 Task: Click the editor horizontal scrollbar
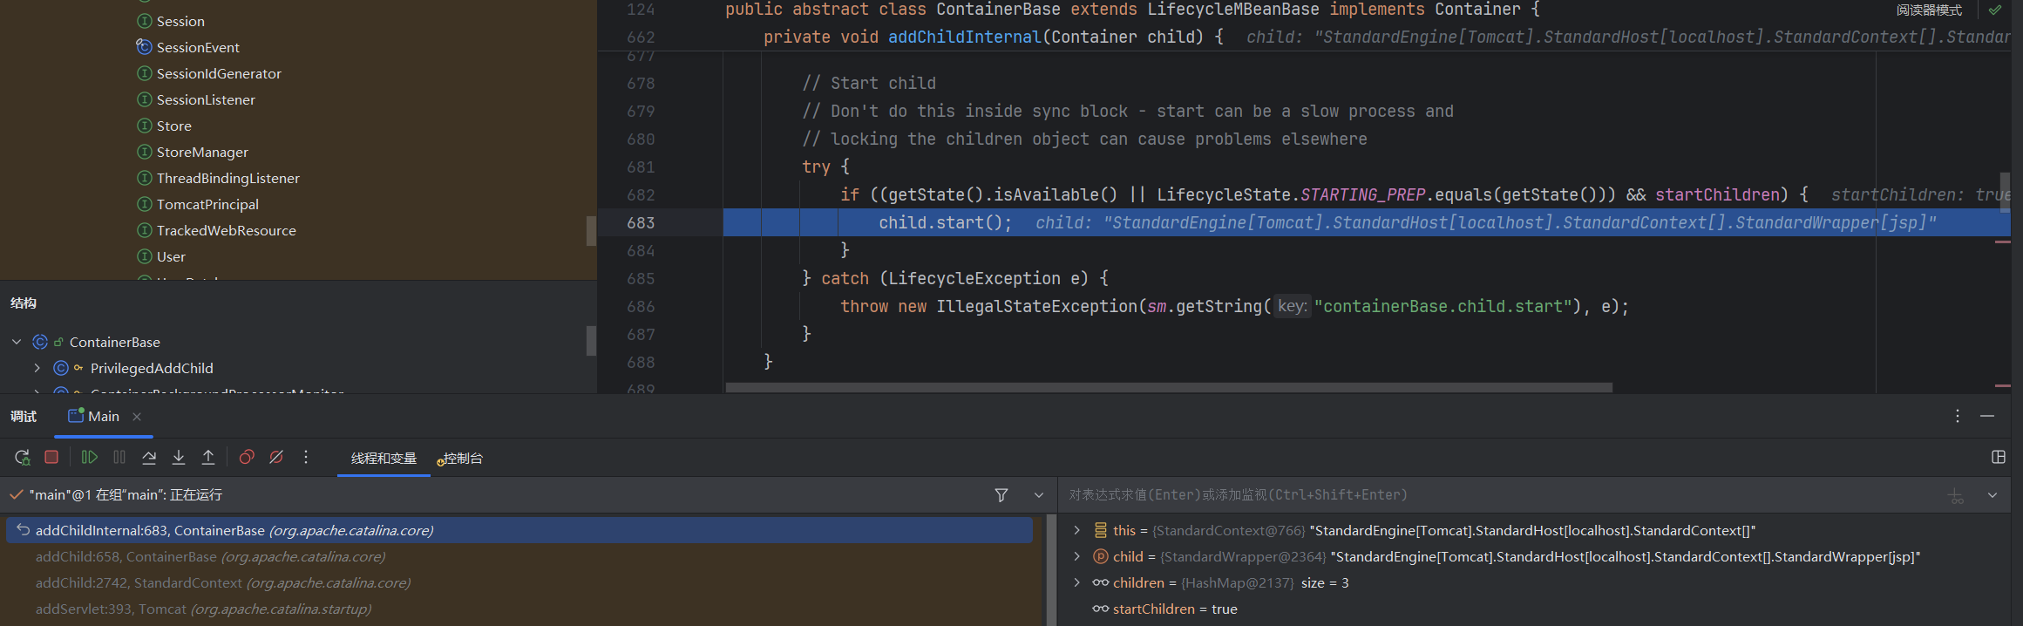[1168, 388]
